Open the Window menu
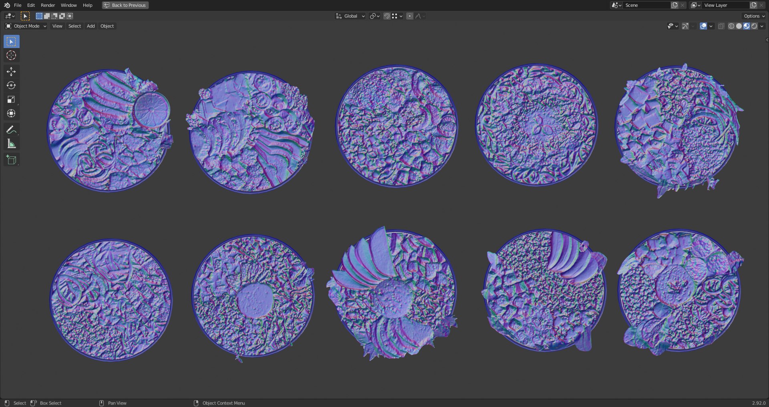Screen dimensions: 769x407 tap(68, 5)
